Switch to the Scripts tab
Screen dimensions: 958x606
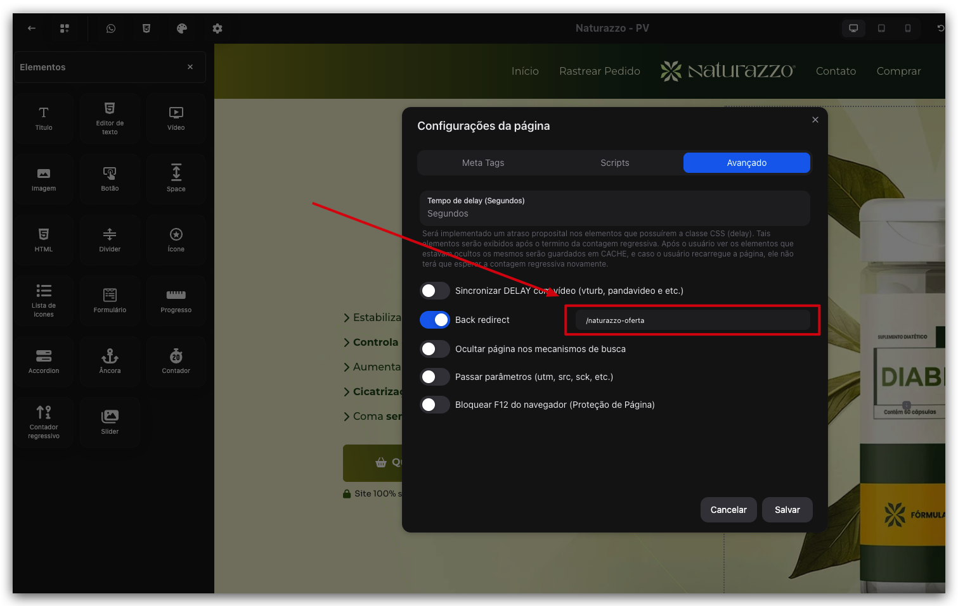coord(615,163)
